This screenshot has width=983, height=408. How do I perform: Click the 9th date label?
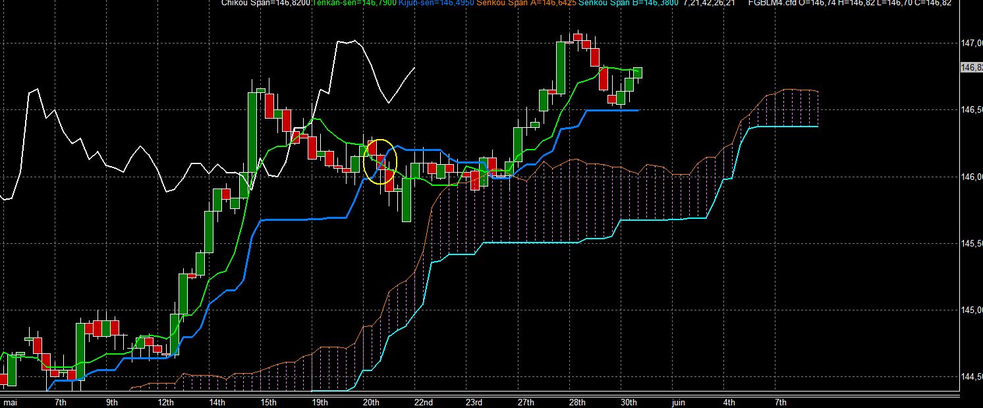click(112, 402)
